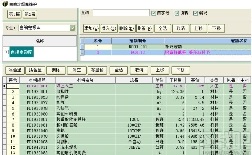Expand the 自编定额库 tree node

(x=7, y=52)
